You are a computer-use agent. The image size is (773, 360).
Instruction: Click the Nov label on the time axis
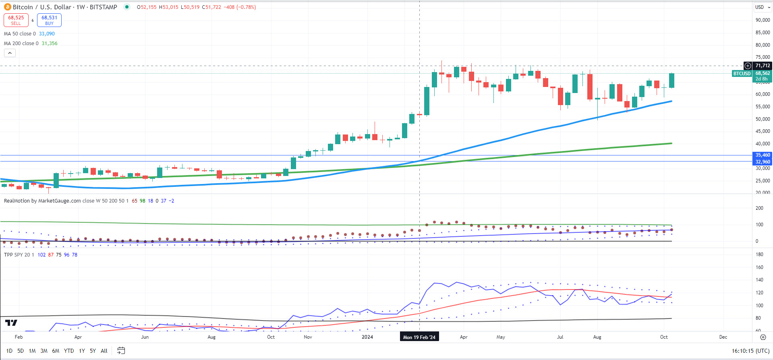point(308,337)
